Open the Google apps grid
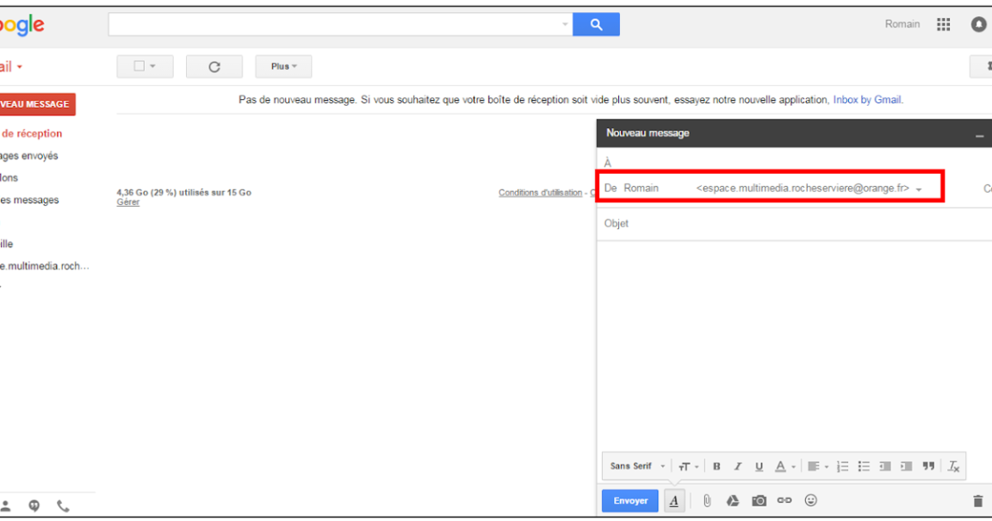 (943, 25)
